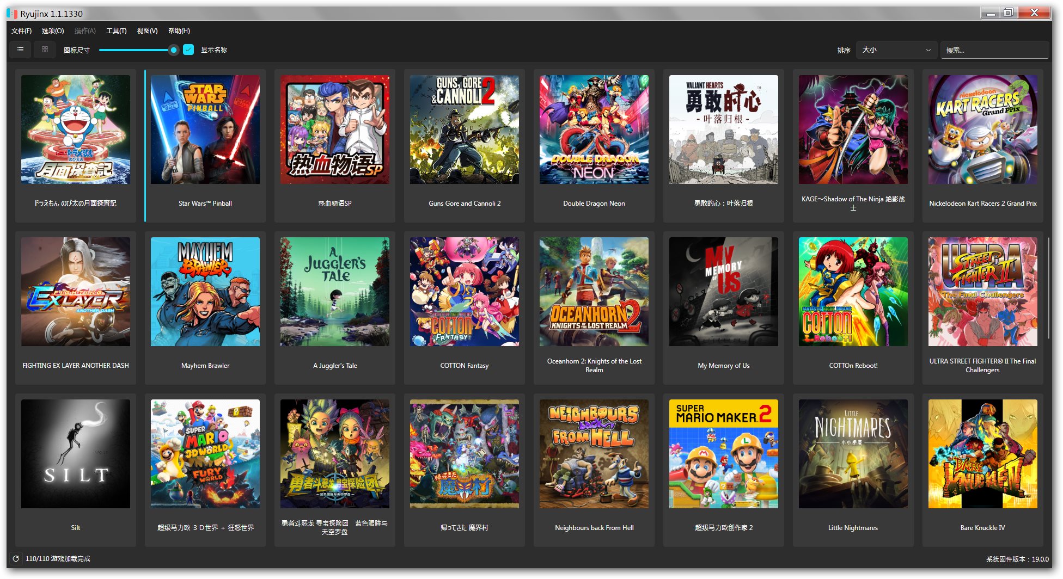Switch to grid view layout
Viewport: 1063px width, 579px height.
[x=45, y=50]
